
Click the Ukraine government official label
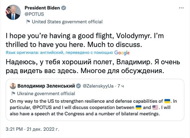tap(46, 94)
